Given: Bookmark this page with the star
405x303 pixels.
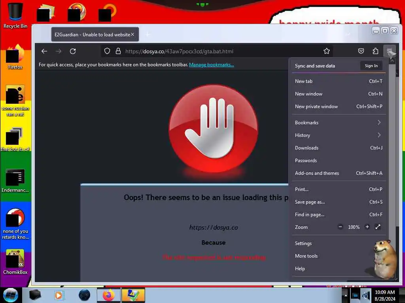Looking at the screenshot, I should click(x=326, y=51).
